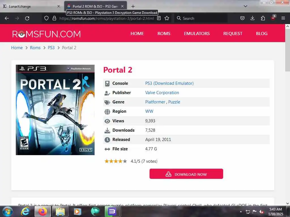This screenshot has height=217, width=290.
Task: Click the page vertical scrollbar thumb
Action: (x=287, y=50)
